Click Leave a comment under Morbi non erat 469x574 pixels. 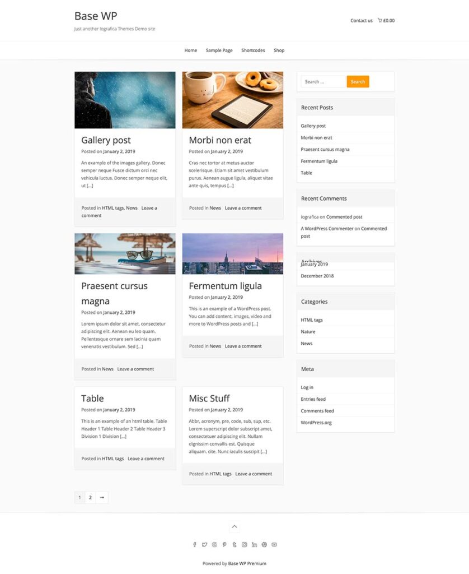pos(243,207)
